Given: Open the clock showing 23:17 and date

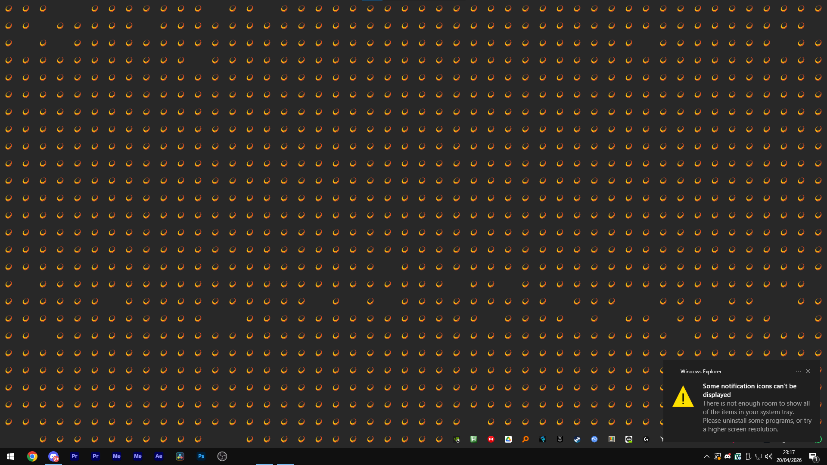Looking at the screenshot, I should (789, 456).
